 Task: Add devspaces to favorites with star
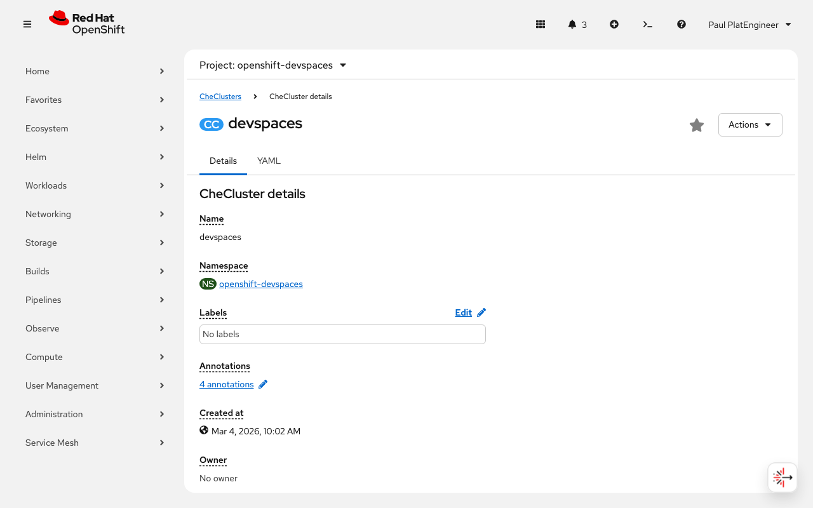click(697, 125)
